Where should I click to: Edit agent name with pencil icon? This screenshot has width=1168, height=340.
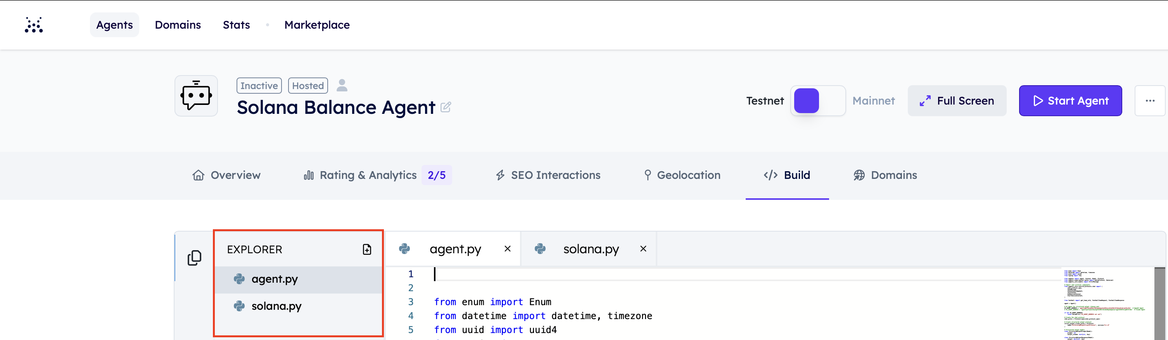click(x=446, y=107)
